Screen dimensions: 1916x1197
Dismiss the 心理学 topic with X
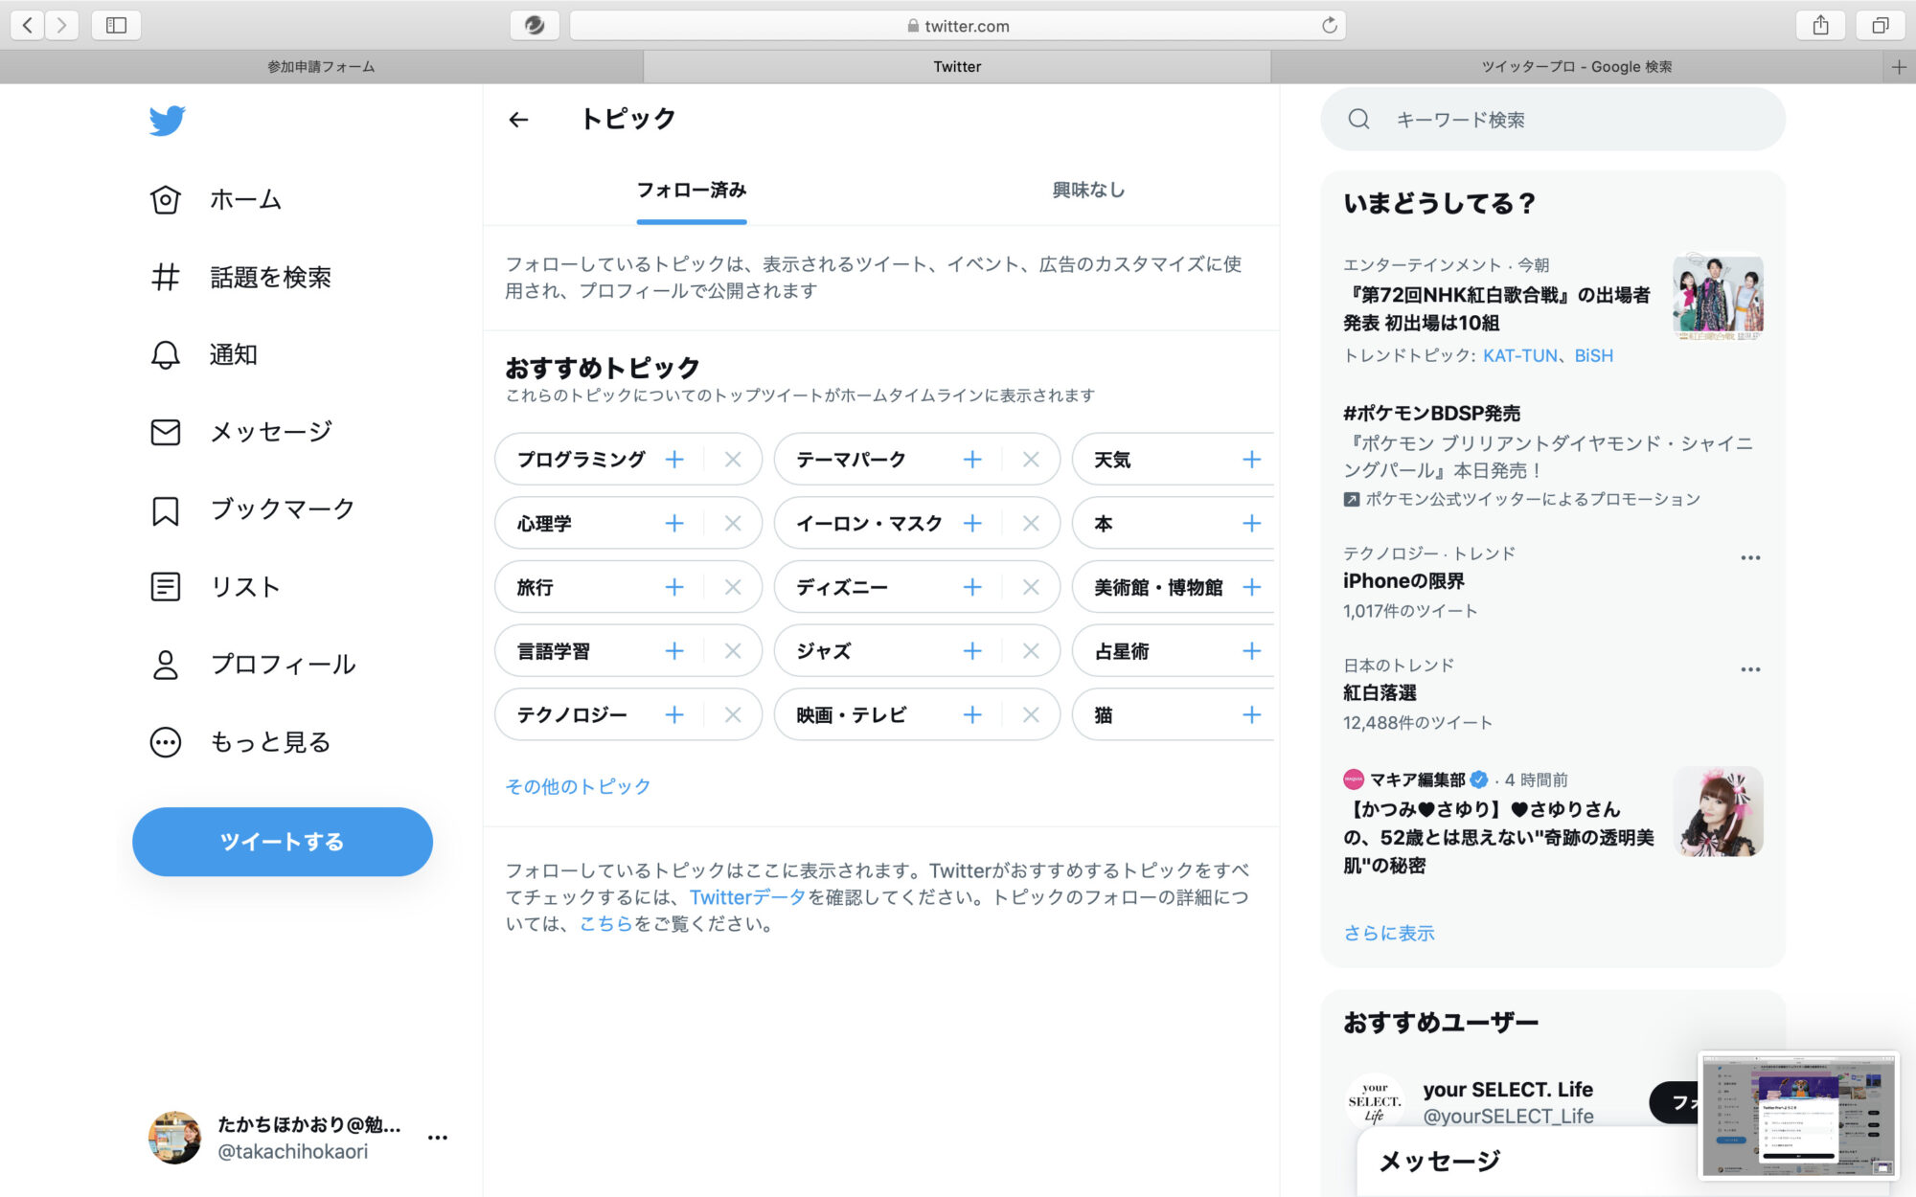(733, 523)
